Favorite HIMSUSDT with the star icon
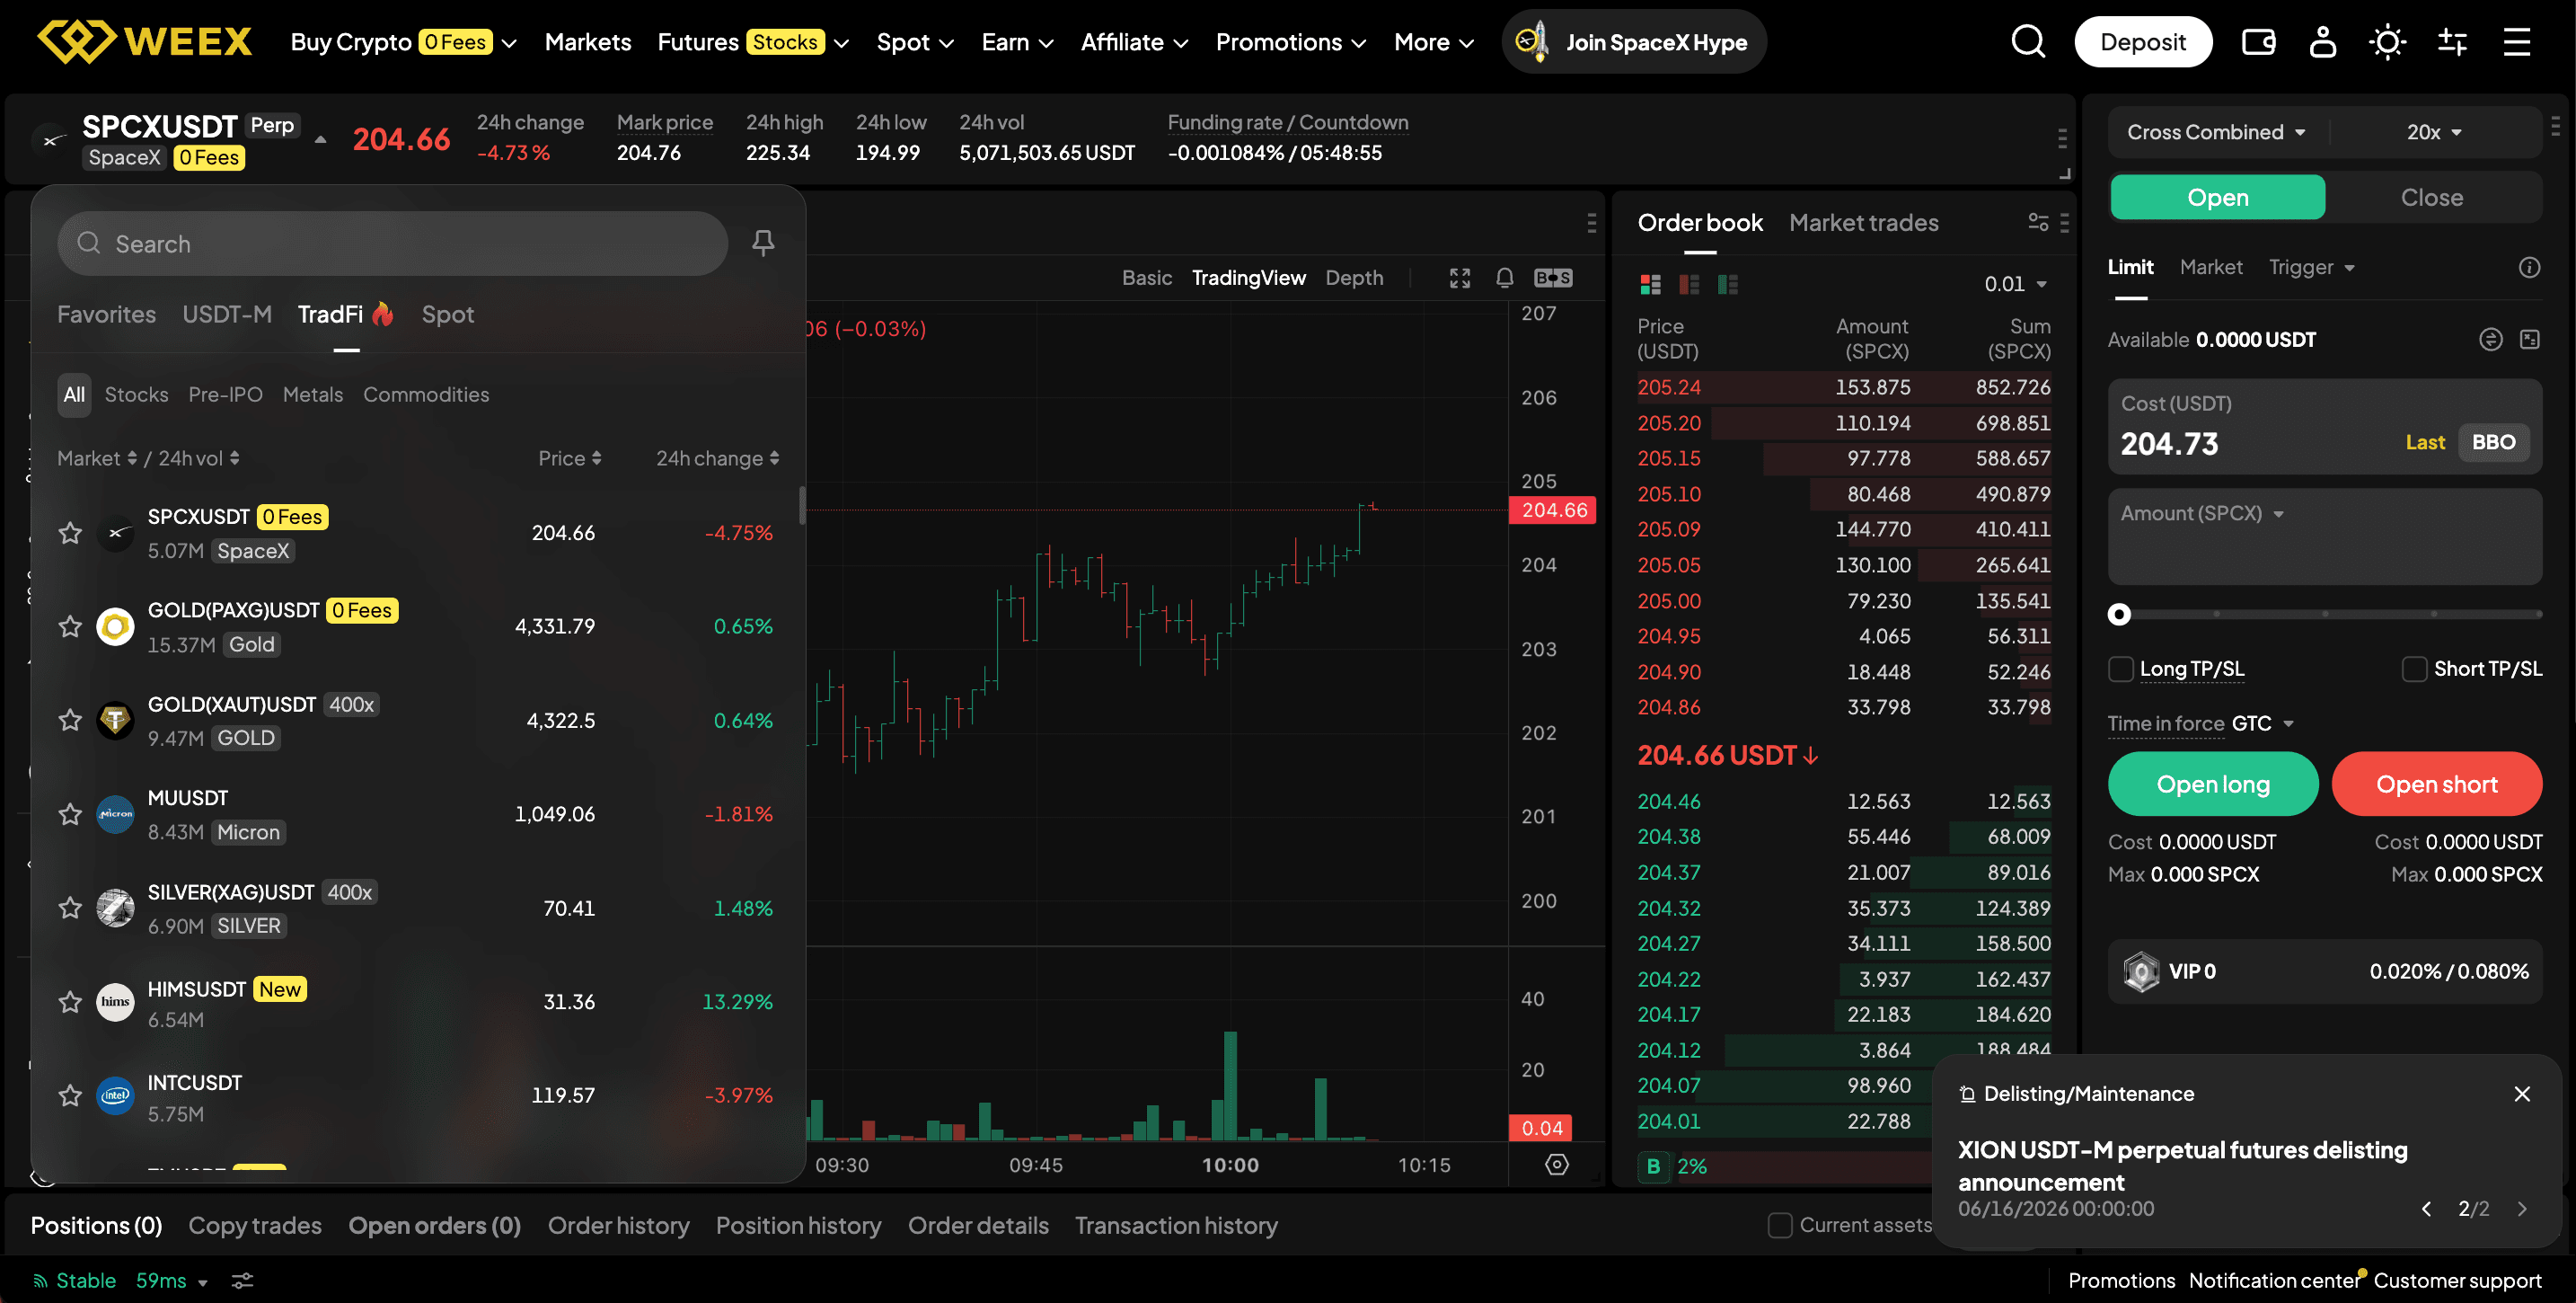2576x1303 pixels. pyautogui.click(x=70, y=1002)
